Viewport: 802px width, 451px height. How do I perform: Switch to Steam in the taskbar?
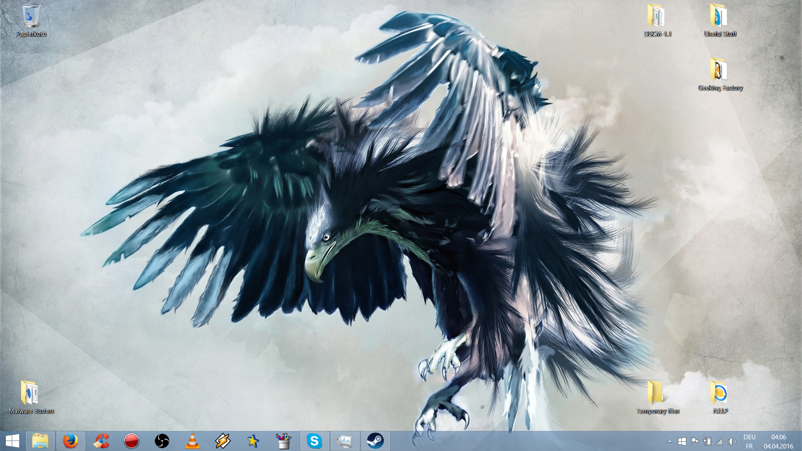pos(375,441)
